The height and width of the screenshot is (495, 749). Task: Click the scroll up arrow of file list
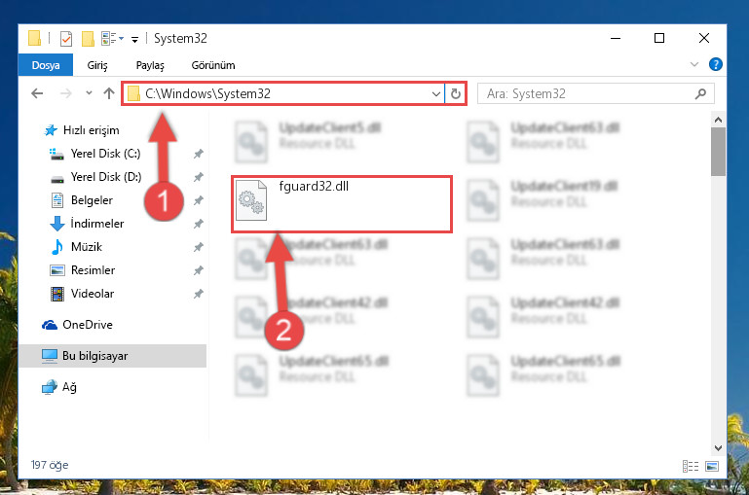click(718, 120)
